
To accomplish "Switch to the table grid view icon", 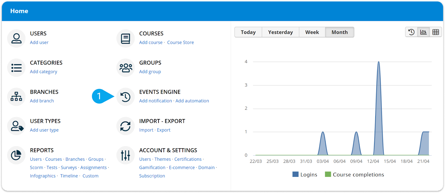I will coord(436,32).
